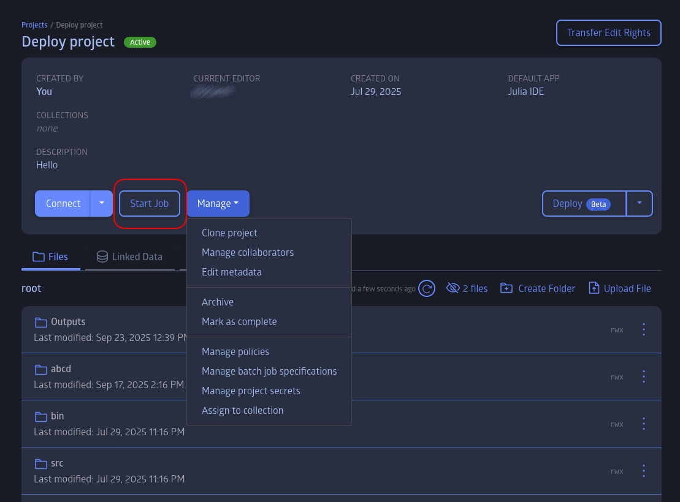The width and height of the screenshot is (680, 502).
Task: Open three-dot menu for Outputs folder
Action: [643, 329]
